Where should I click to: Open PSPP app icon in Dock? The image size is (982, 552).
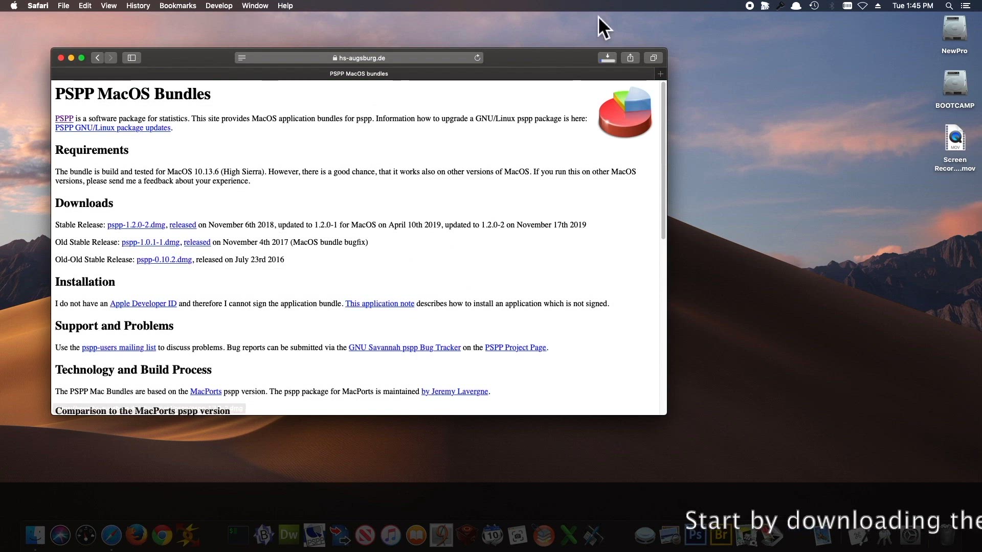pos(315,535)
